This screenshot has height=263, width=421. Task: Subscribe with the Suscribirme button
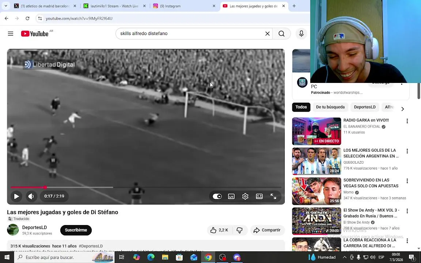click(x=76, y=230)
